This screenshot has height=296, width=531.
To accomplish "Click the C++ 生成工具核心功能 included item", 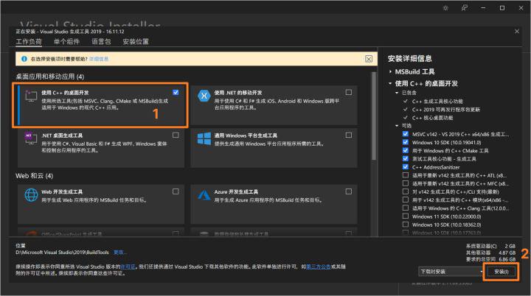I will [437, 101].
